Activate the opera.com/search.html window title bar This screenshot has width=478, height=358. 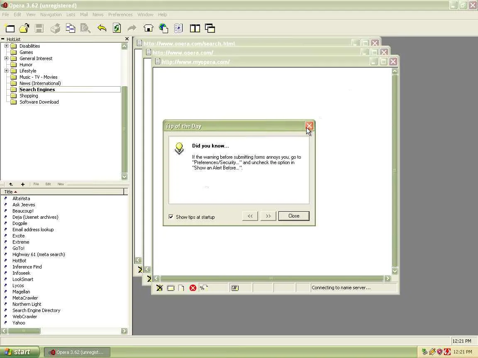tap(244, 43)
